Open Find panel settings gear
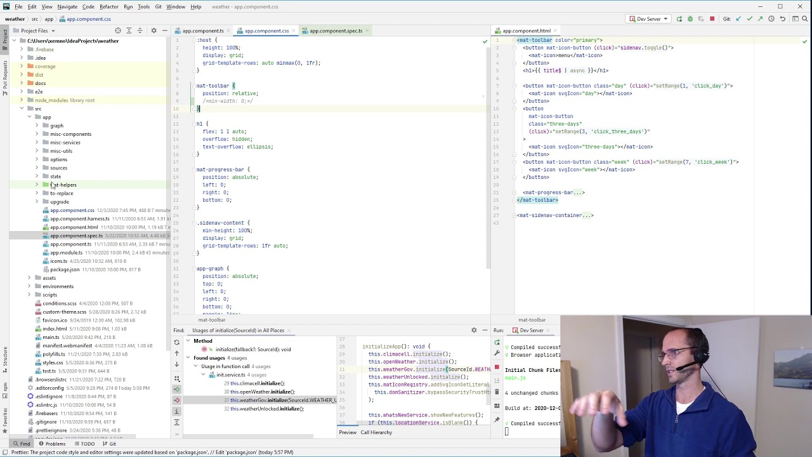 click(x=474, y=330)
